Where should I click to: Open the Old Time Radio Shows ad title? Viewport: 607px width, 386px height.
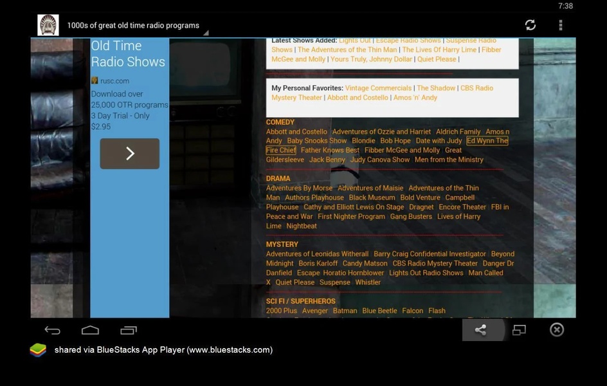(128, 54)
